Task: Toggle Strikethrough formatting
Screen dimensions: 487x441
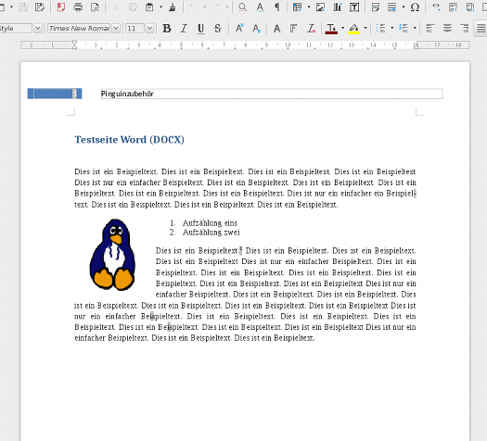Action: [x=218, y=29]
